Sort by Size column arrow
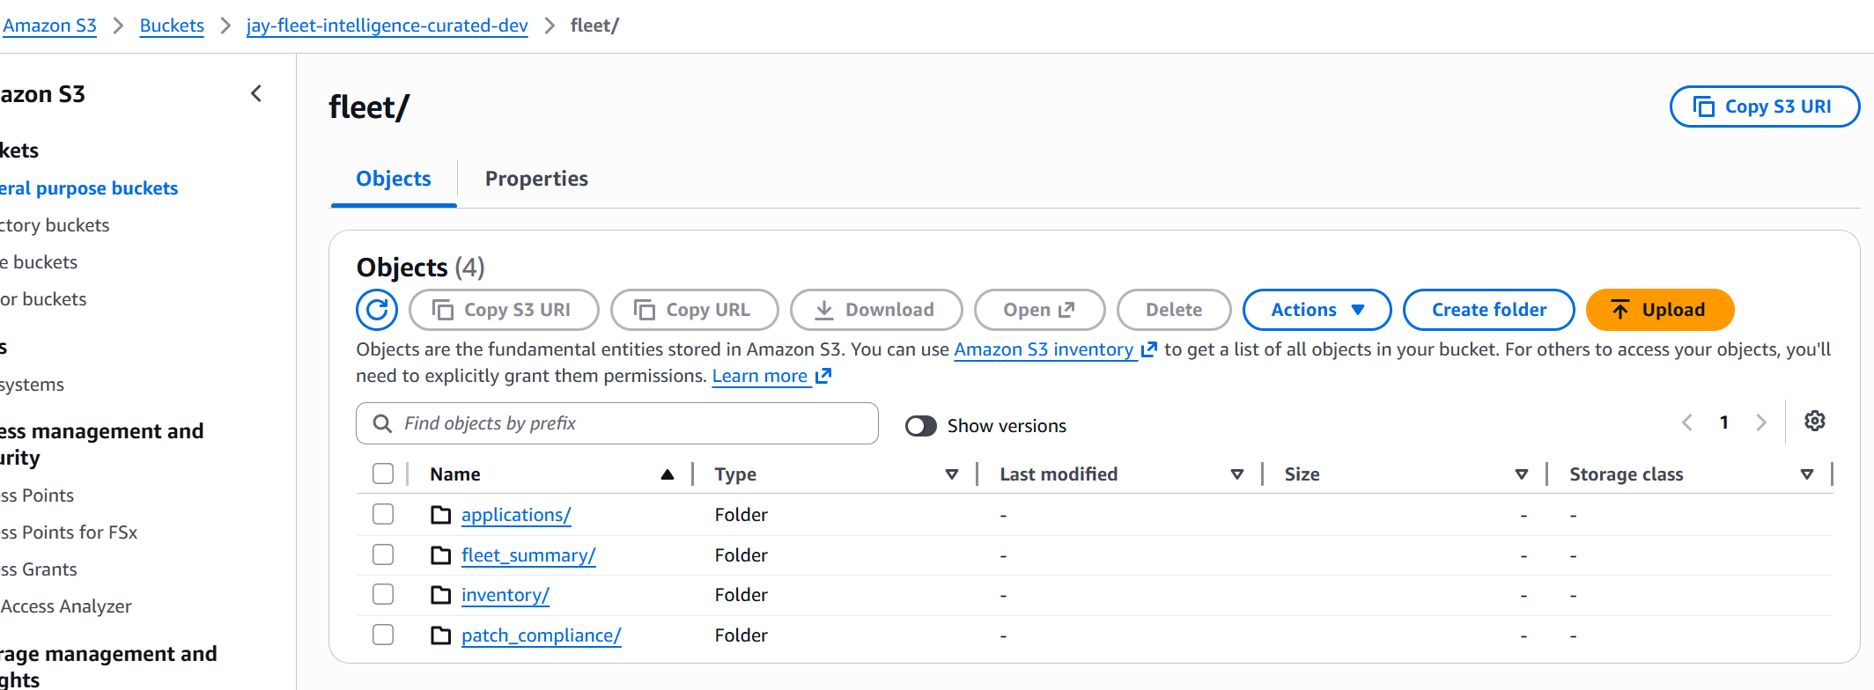Screen dimensions: 1874x690 (1522, 474)
